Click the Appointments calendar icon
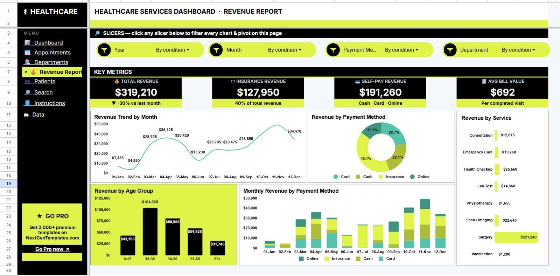 [27, 53]
